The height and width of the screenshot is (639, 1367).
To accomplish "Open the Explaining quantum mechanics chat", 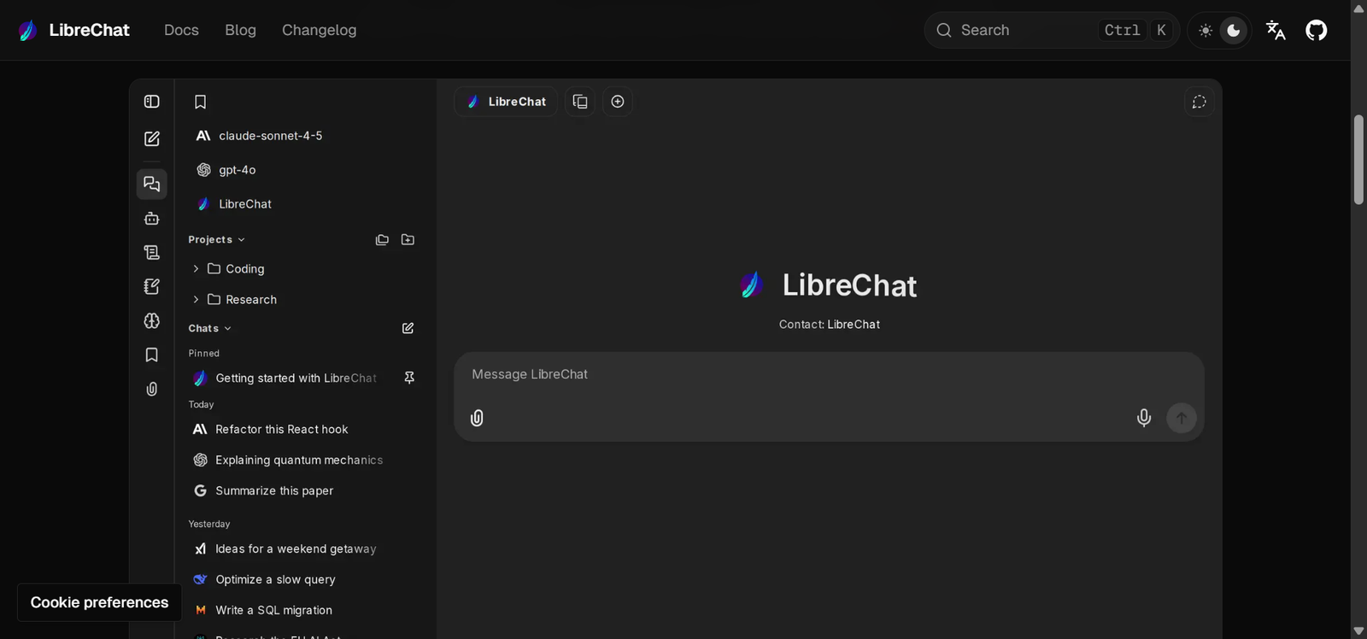I will point(305,460).
